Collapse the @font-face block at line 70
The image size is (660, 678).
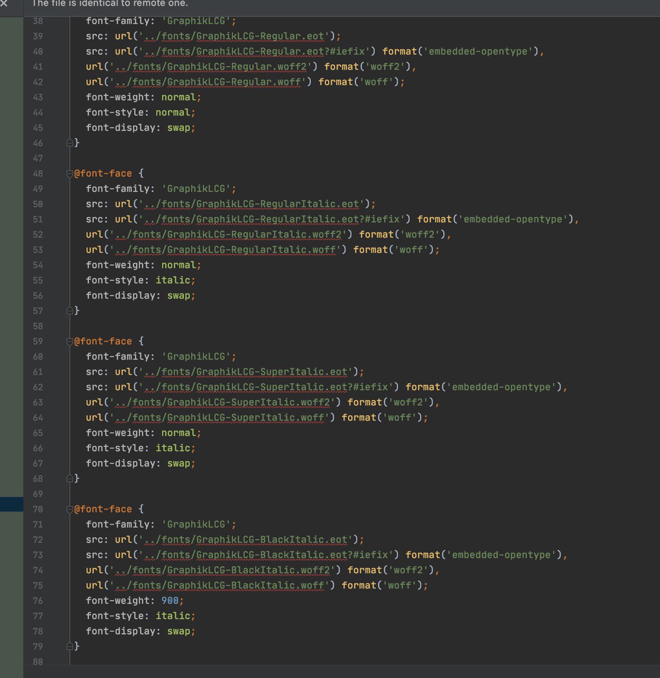click(69, 510)
